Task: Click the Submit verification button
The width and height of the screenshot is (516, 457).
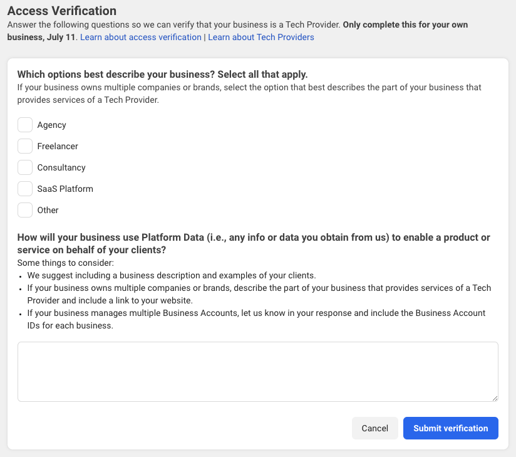Action: tap(451, 428)
